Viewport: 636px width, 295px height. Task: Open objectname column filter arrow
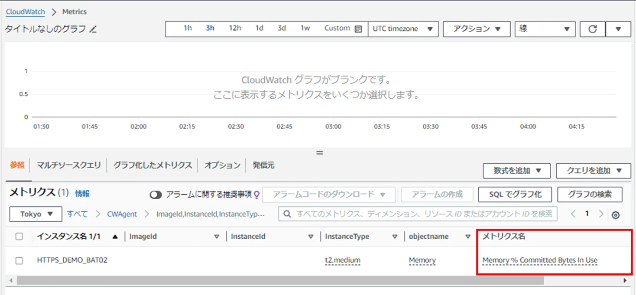coord(468,237)
